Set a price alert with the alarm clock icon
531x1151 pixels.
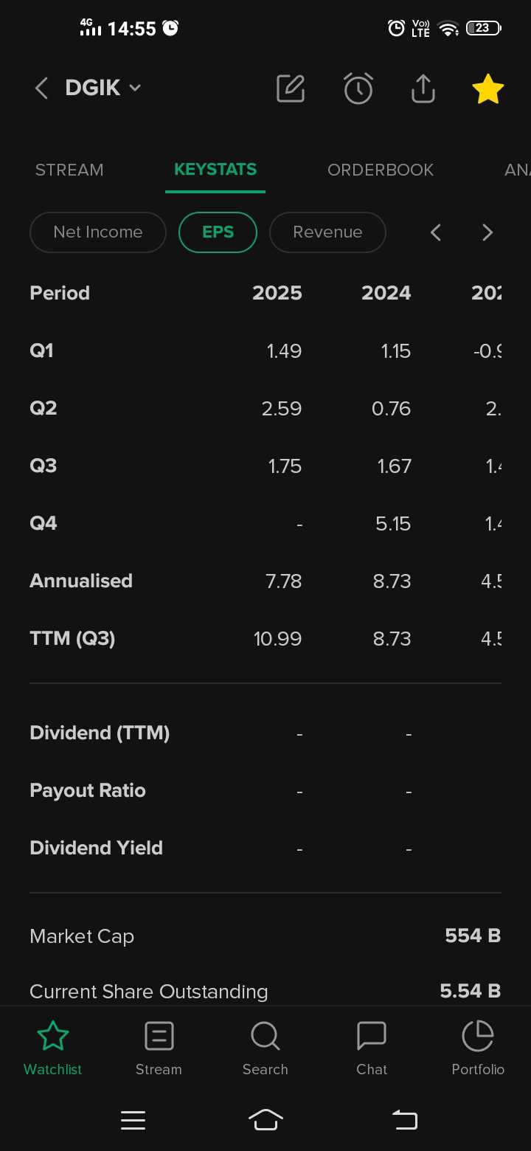[x=358, y=89]
